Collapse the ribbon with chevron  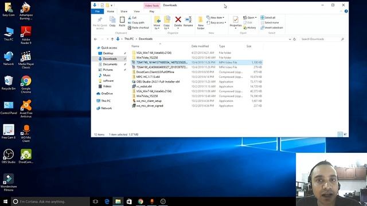[x=341, y=11]
